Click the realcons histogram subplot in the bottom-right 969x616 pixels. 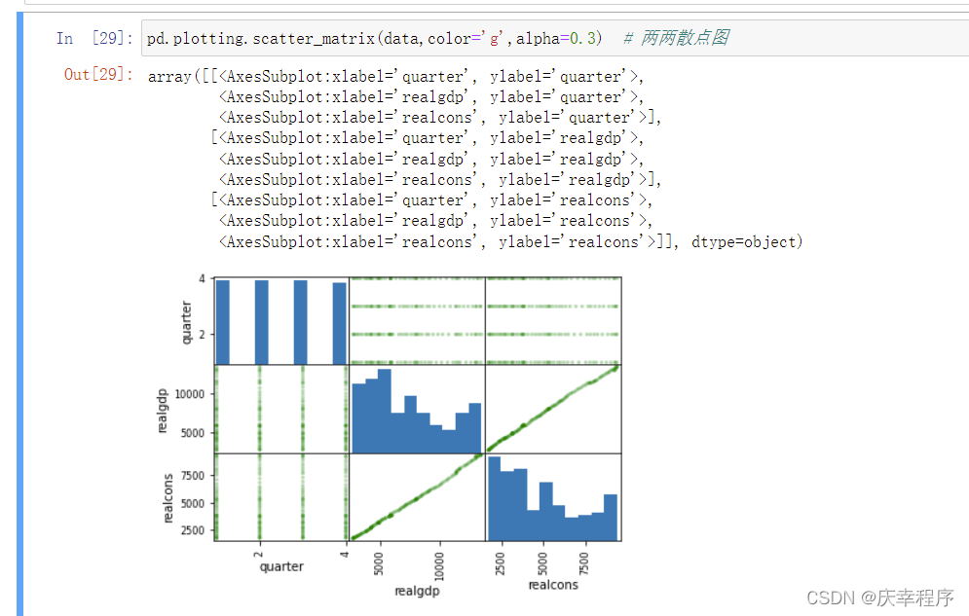click(x=553, y=497)
